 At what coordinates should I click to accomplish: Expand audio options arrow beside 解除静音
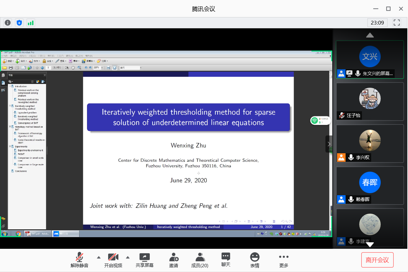[x=99, y=257]
